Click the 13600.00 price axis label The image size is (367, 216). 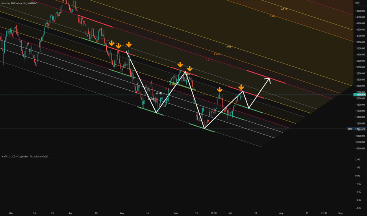(360, 49)
